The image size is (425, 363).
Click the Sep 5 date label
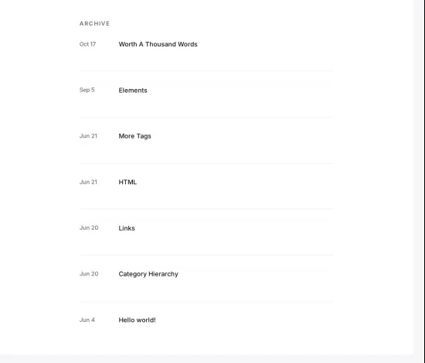point(87,90)
